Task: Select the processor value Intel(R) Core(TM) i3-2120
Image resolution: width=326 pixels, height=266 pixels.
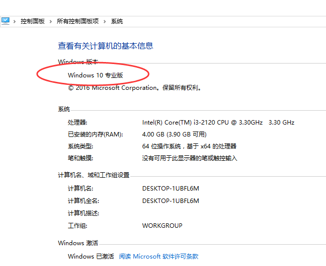Action: pos(218,123)
